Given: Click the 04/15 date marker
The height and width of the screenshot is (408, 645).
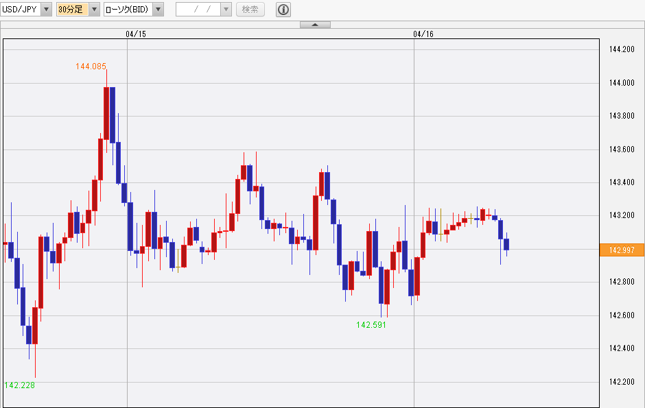Looking at the screenshot, I should [x=136, y=34].
